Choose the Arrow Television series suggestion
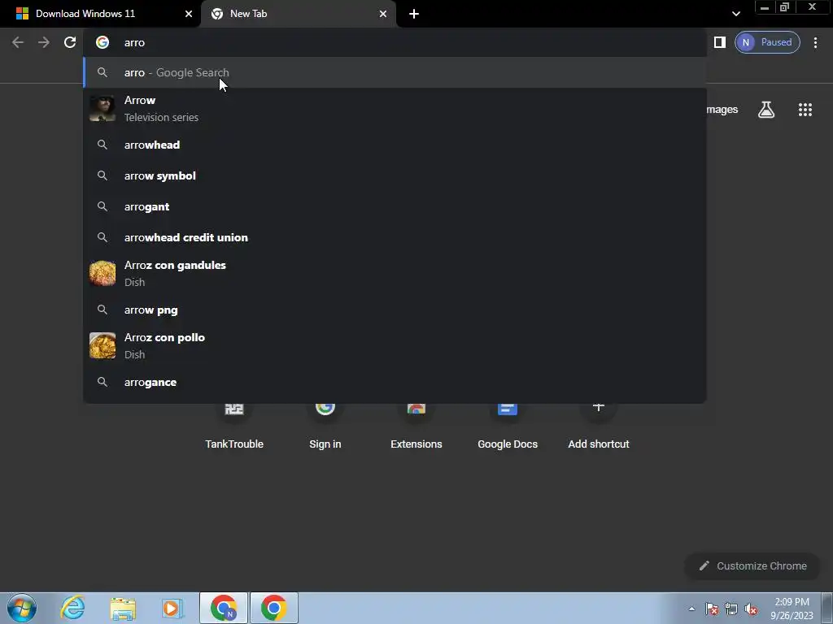 [395, 109]
